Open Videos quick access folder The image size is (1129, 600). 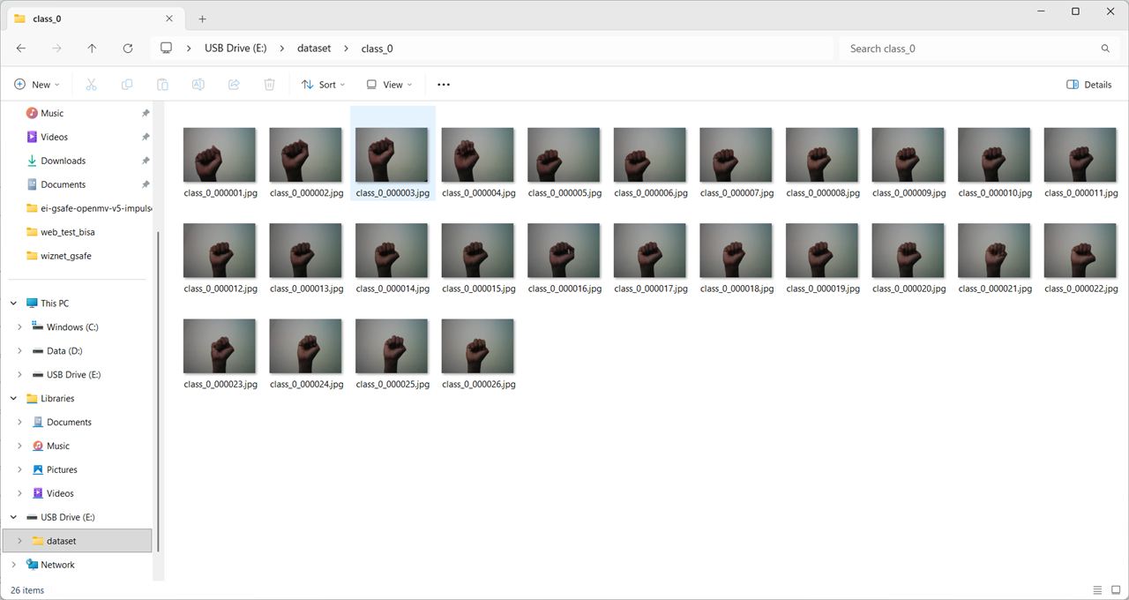54,137
